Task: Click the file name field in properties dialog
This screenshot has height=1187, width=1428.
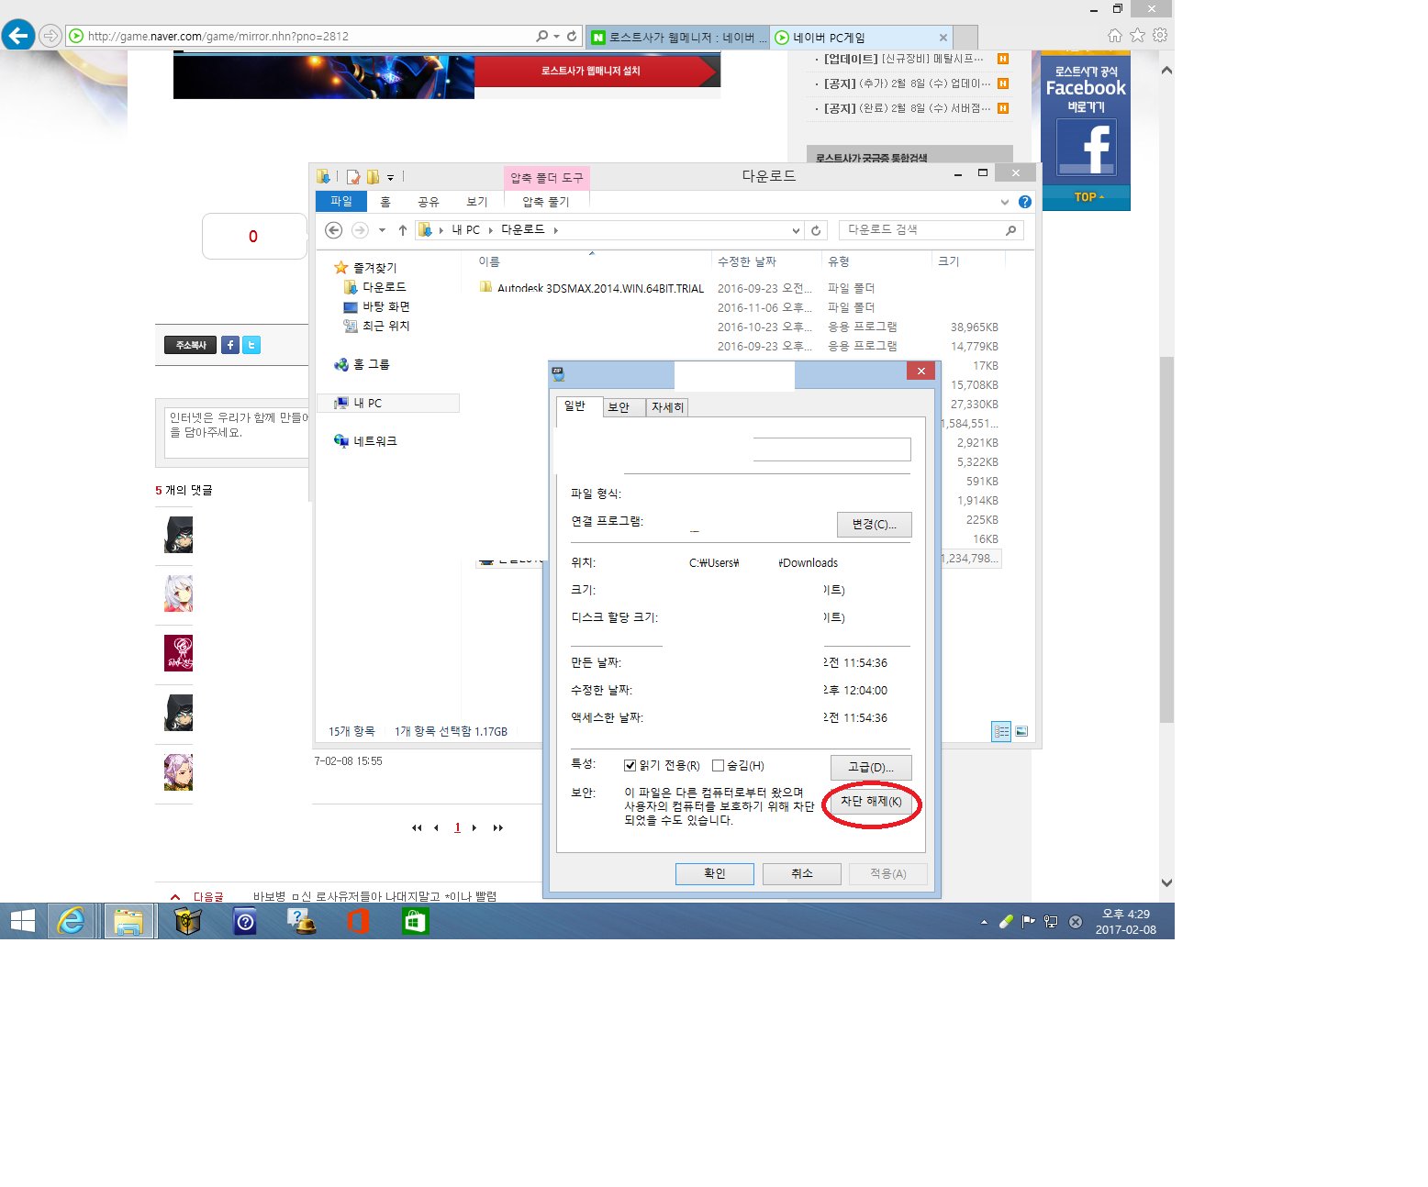Action: [x=832, y=449]
